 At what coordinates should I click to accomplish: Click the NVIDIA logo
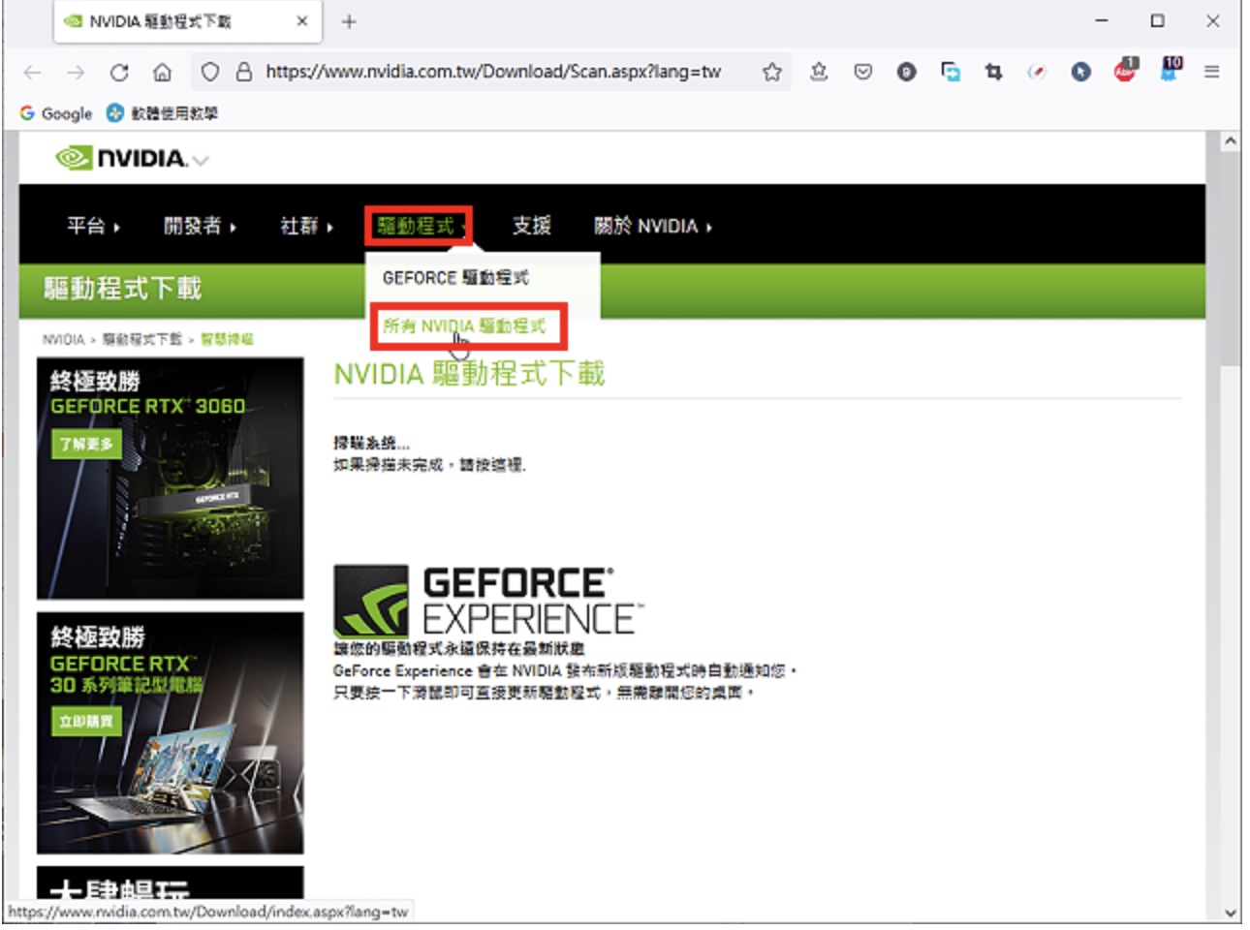[x=121, y=158]
